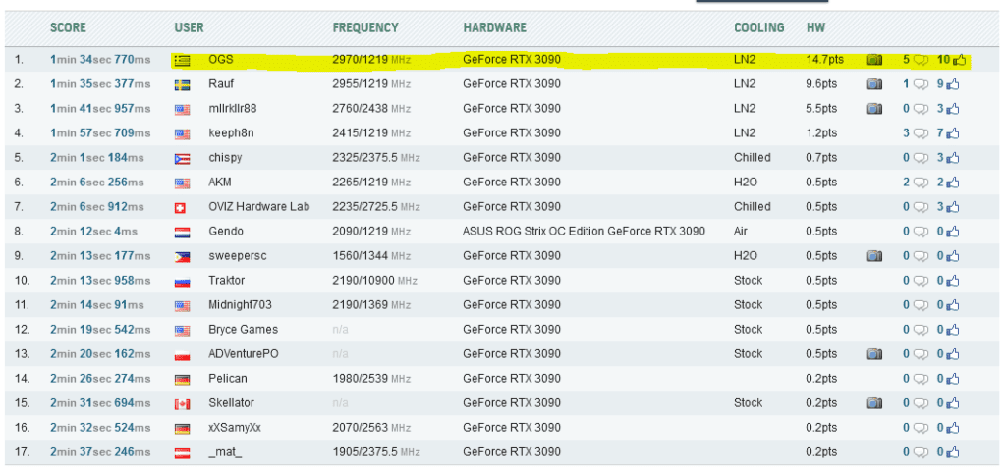Click the flag next to Traktor
This screenshot has width=1006, height=471.
(182, 282)
